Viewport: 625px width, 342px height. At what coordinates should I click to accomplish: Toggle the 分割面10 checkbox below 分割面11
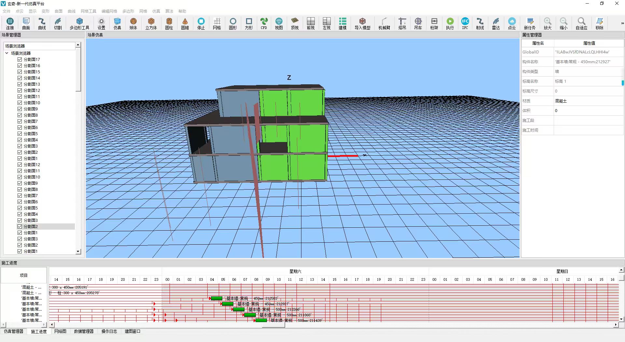20,103
